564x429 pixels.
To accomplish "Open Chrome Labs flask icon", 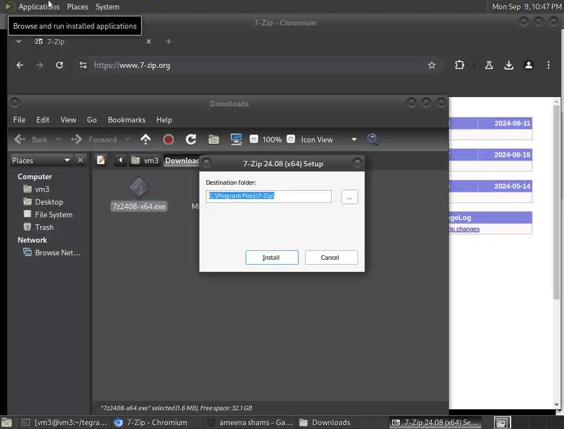I will 489,65.
